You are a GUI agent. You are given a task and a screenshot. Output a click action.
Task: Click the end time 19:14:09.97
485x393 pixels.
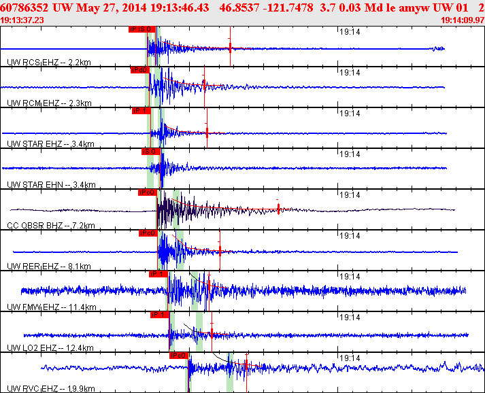click(x=463, y=20)
